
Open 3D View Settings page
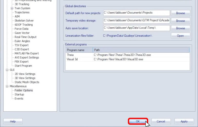(x=25, y=78)
